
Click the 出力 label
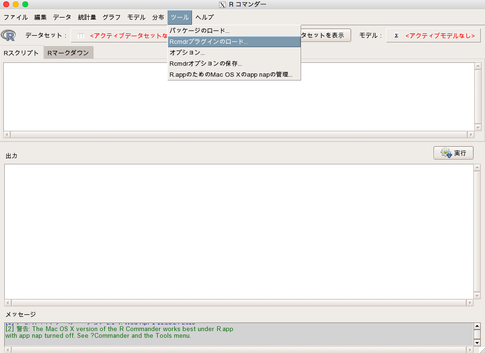pyautogui.click(x=11, y=156)
